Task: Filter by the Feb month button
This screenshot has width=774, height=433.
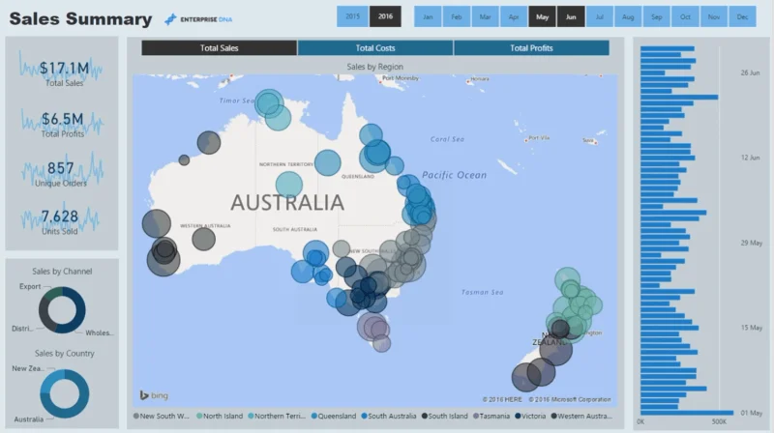Action: point(457,16)
